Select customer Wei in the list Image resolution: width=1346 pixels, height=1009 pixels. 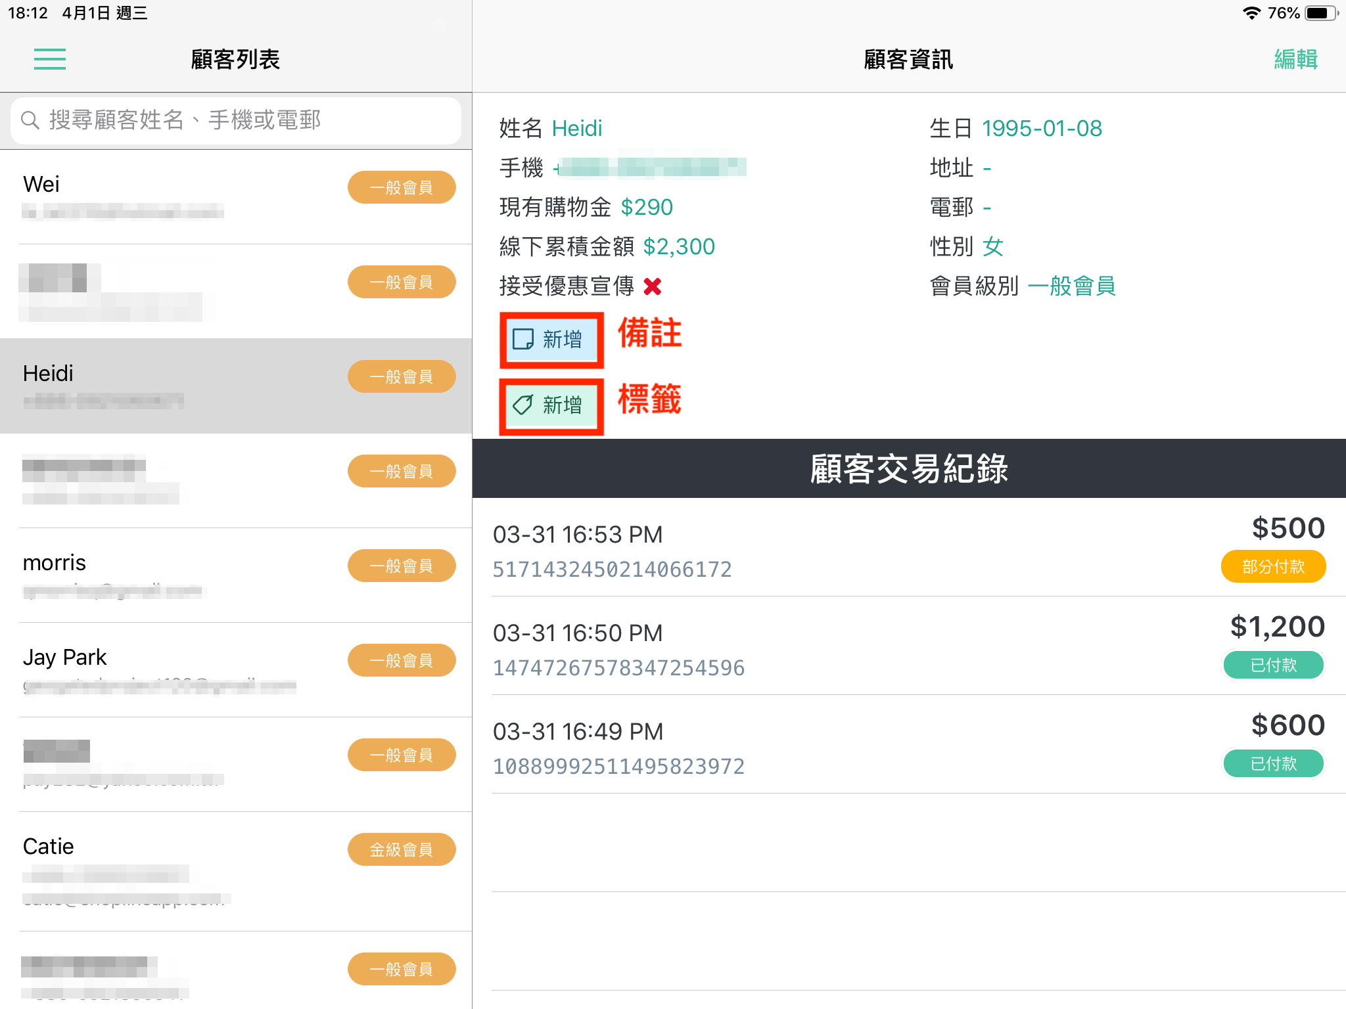pos(236,197)
